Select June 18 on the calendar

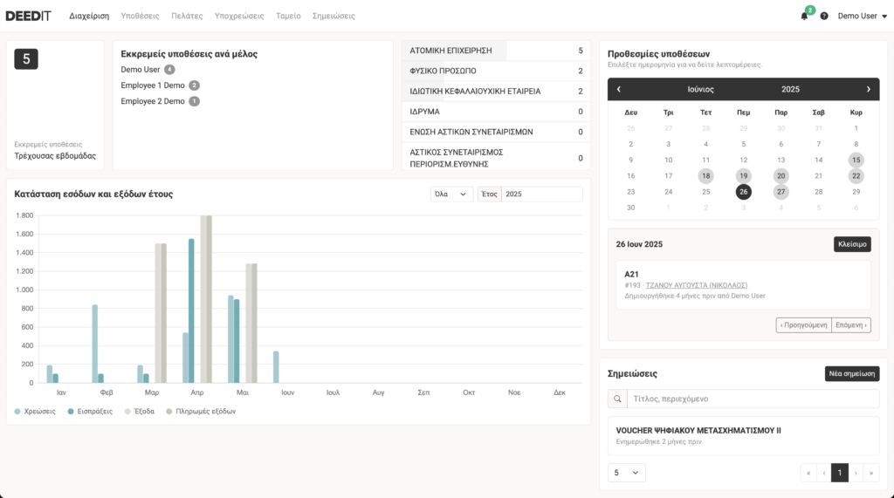coord(705,175)
